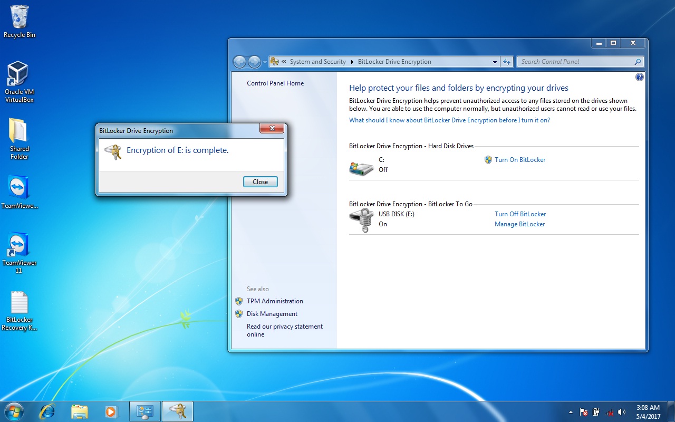675x422 pixels.
Task: Click the taskbar clock showing 3:08 AM
Action: pos(648,412)
